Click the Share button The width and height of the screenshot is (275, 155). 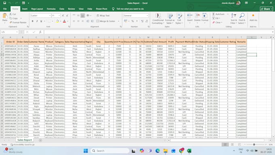point(267,9)
